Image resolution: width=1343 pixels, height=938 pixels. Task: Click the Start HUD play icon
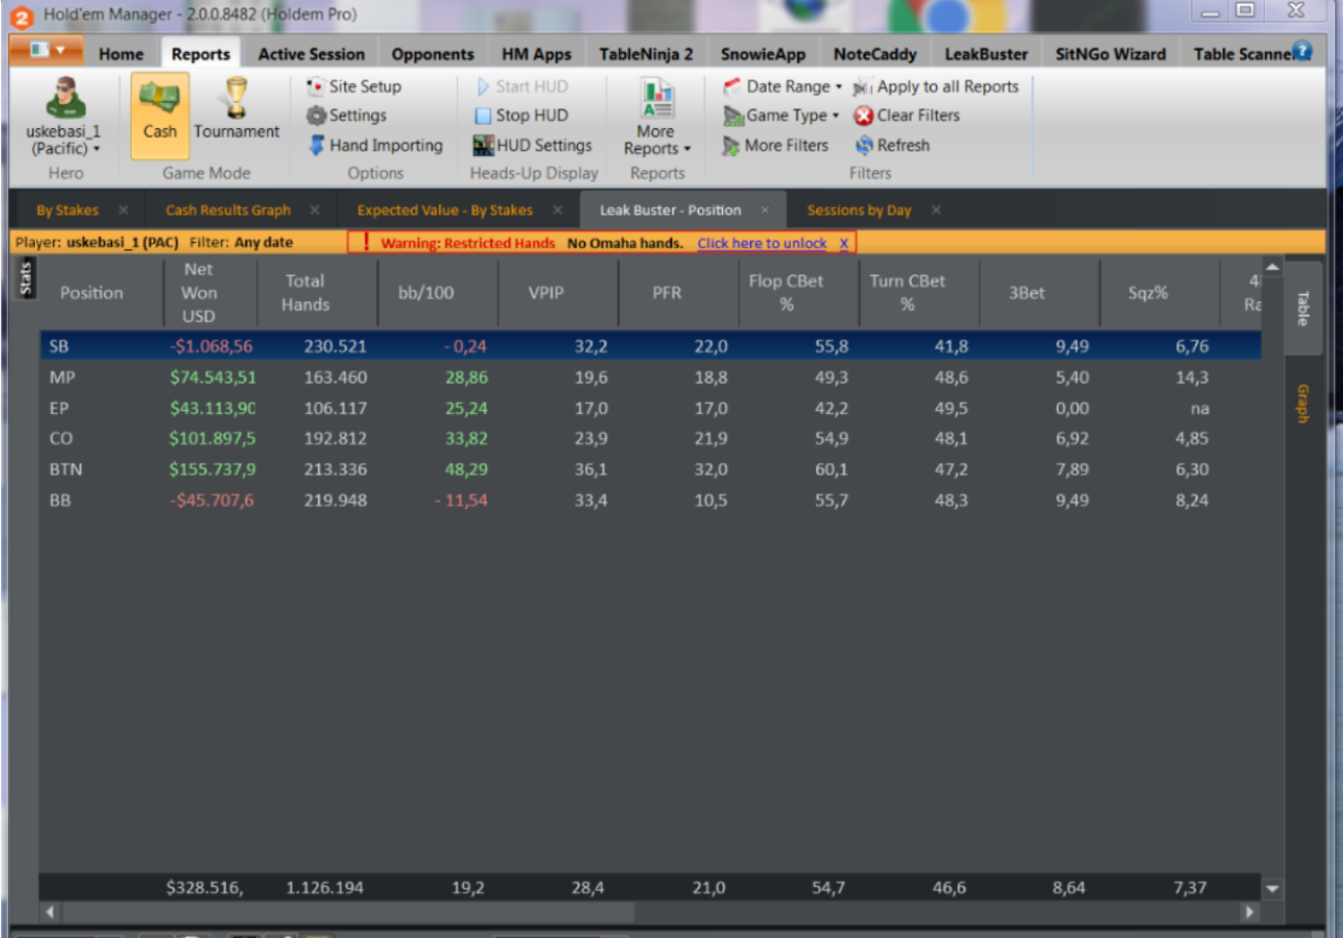pos(483,87)
